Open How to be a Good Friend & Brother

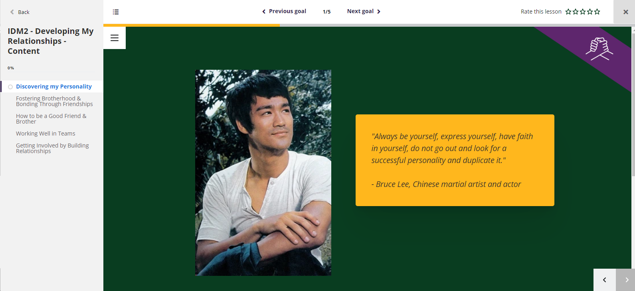click(51, 119)
